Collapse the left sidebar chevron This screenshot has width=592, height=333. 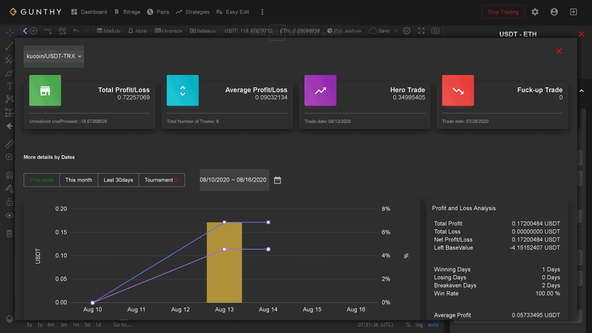point(25,31)
